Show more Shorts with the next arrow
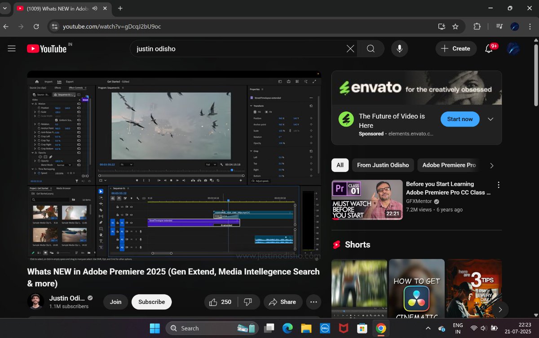 pyautogui.click(x=500, y=309)
